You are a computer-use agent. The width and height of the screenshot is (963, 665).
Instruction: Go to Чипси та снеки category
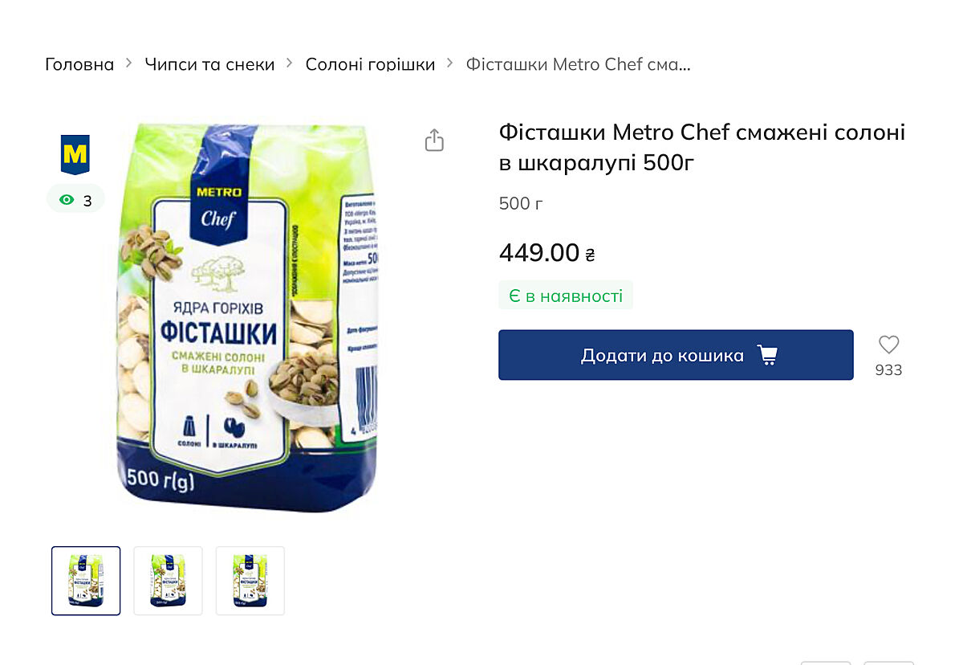(209, 64)
